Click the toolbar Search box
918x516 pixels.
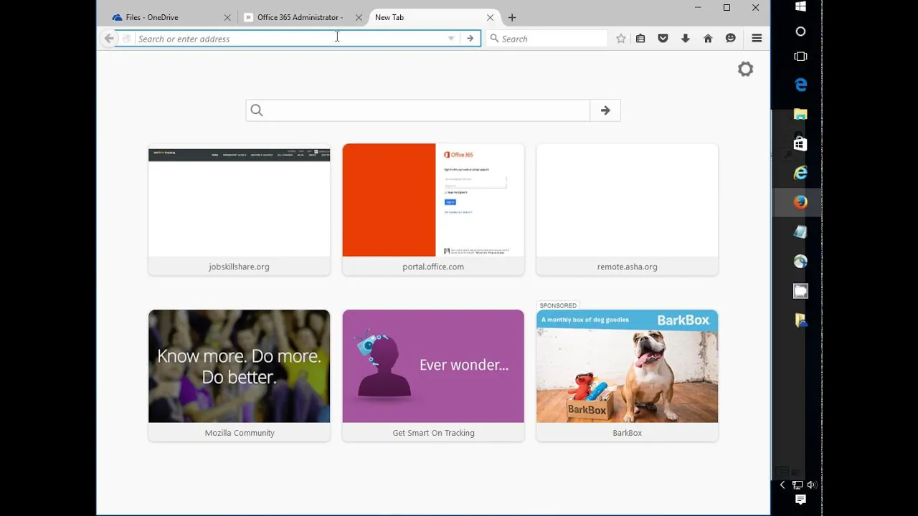click(546, 39)
